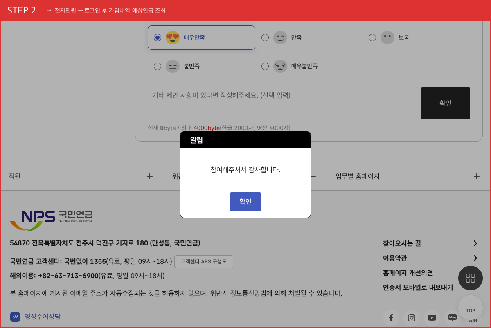Click the +82-63-713-6900 overseas number

coord(68,276)
